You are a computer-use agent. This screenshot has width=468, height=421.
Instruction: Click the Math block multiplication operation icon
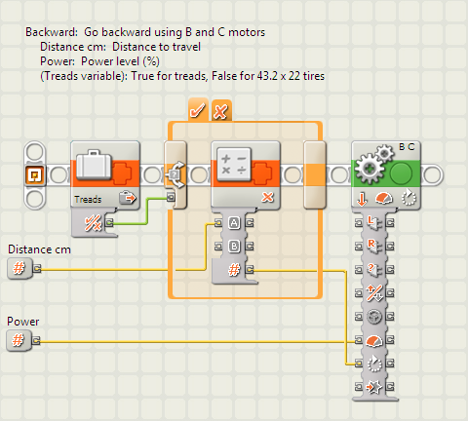point(267,197)
